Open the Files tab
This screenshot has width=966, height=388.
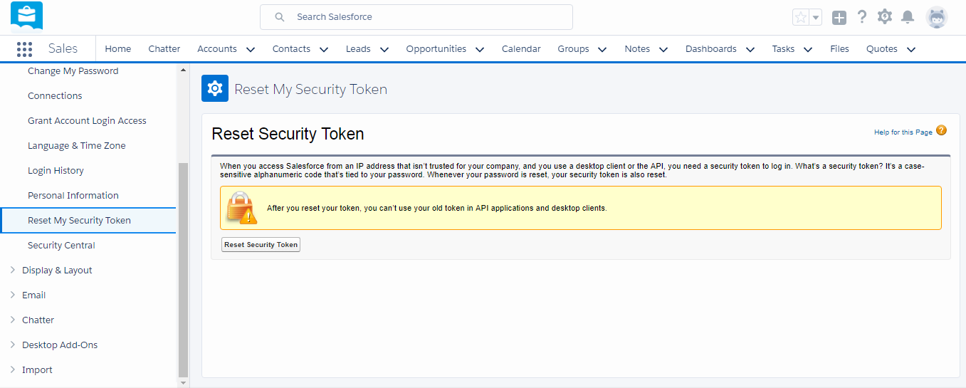[839, 49]
